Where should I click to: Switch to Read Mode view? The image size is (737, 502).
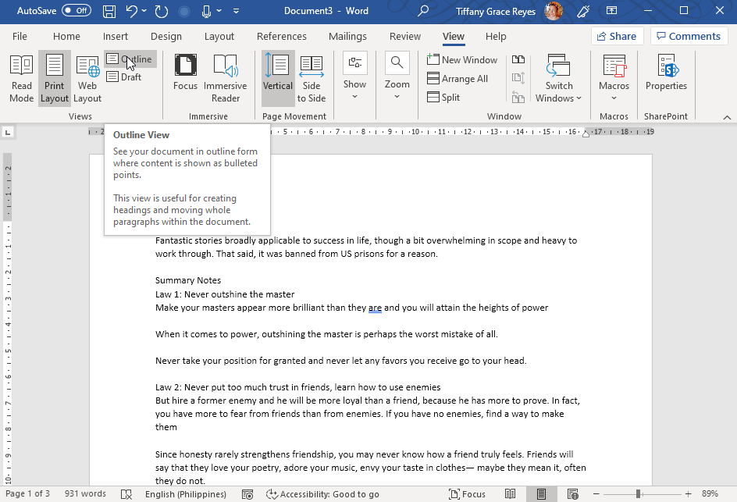tap(21, 77)
